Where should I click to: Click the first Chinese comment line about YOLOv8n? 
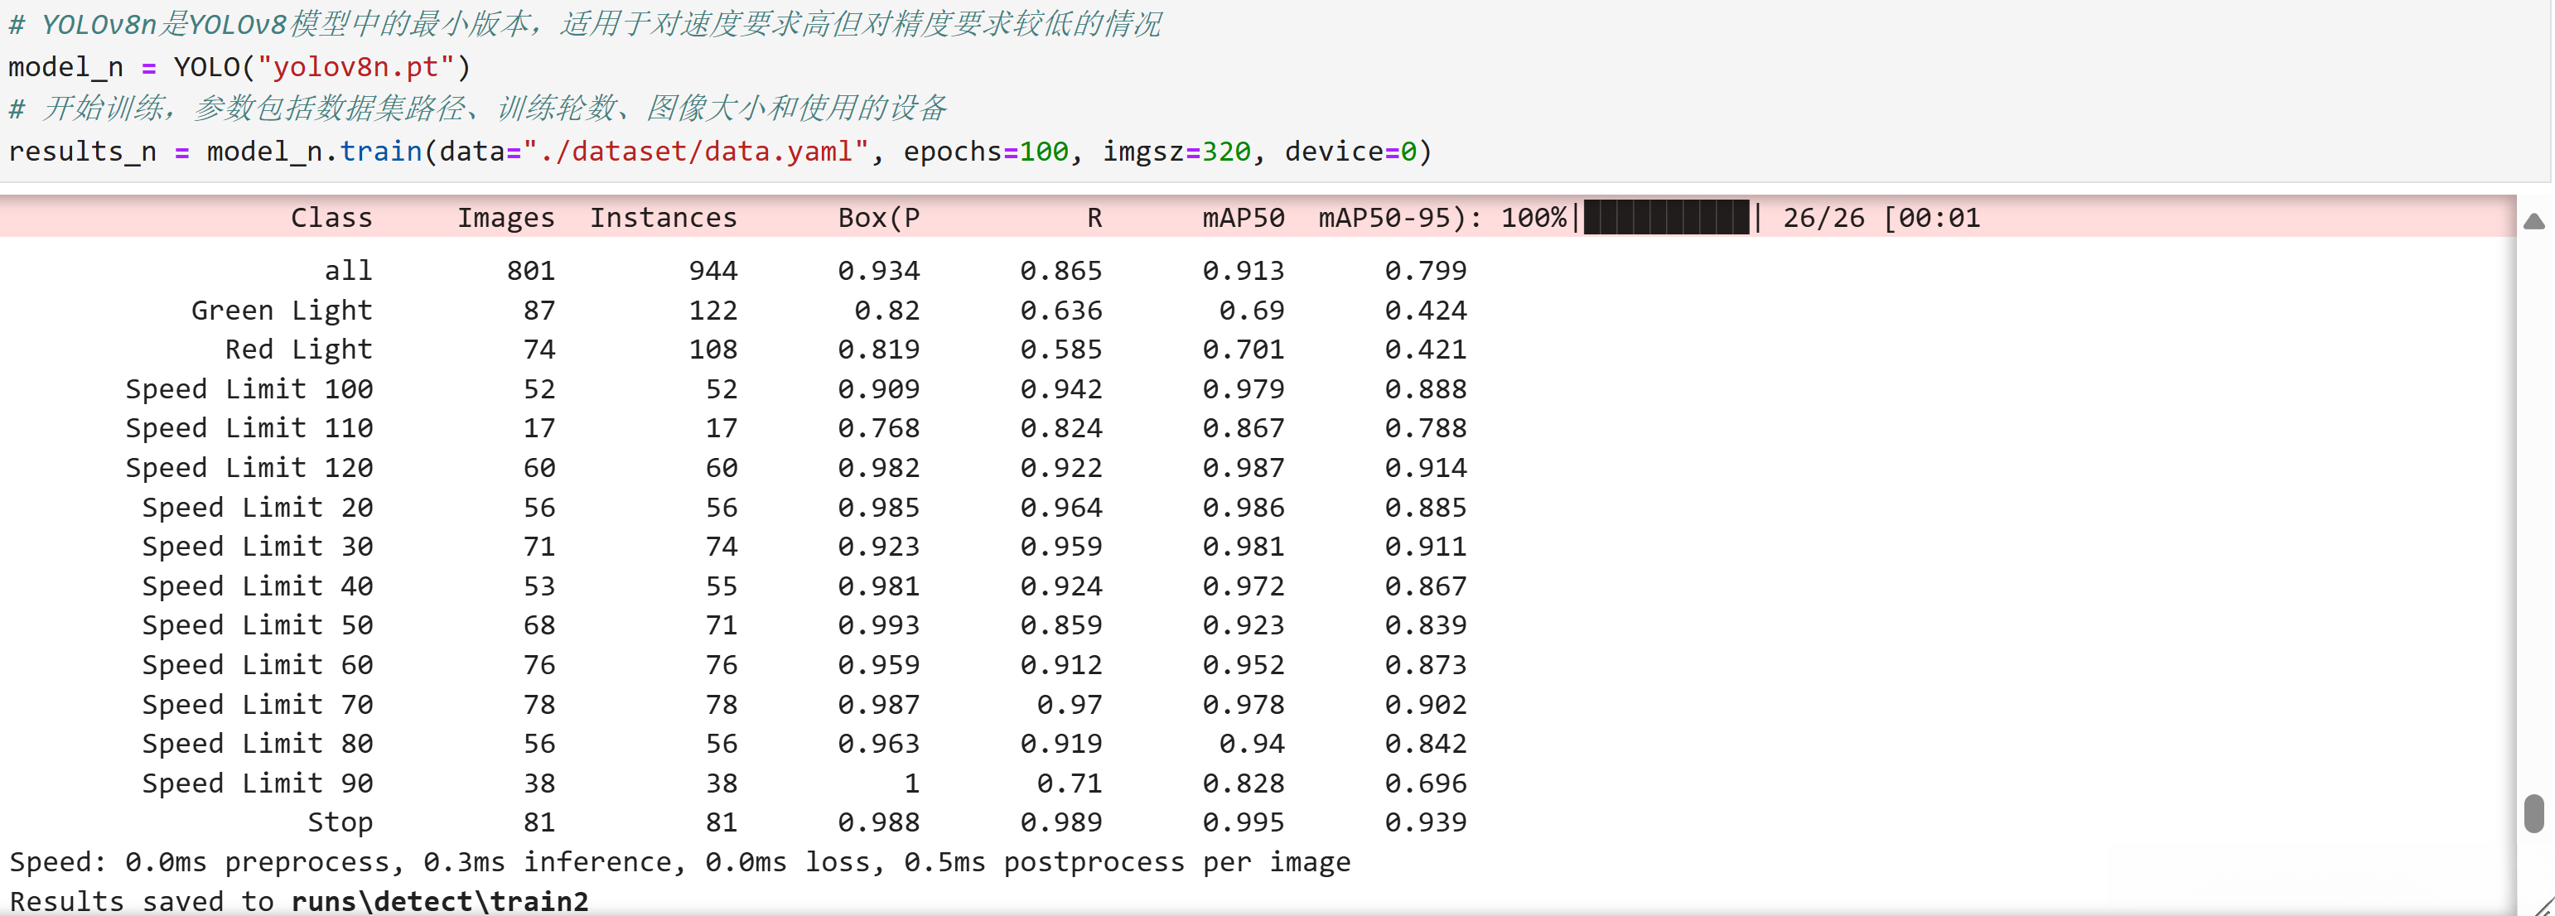(x=585, y=24)
